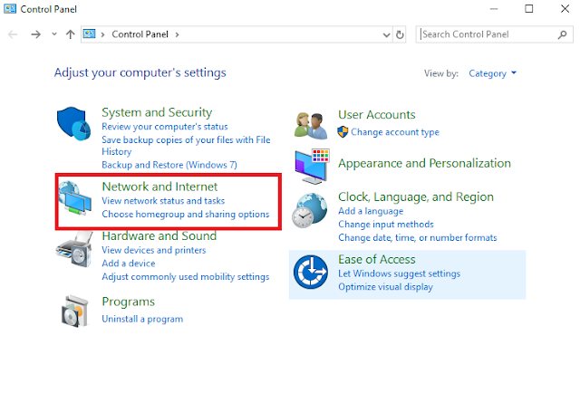Image resolution: width=580 pixels, height=412 pixels.
Task: Expand the chevron after Control Panel breadcrumb
Action: [x=178, y=34]
